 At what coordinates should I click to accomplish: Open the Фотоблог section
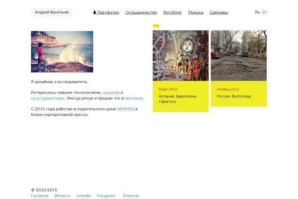point(172,12)
